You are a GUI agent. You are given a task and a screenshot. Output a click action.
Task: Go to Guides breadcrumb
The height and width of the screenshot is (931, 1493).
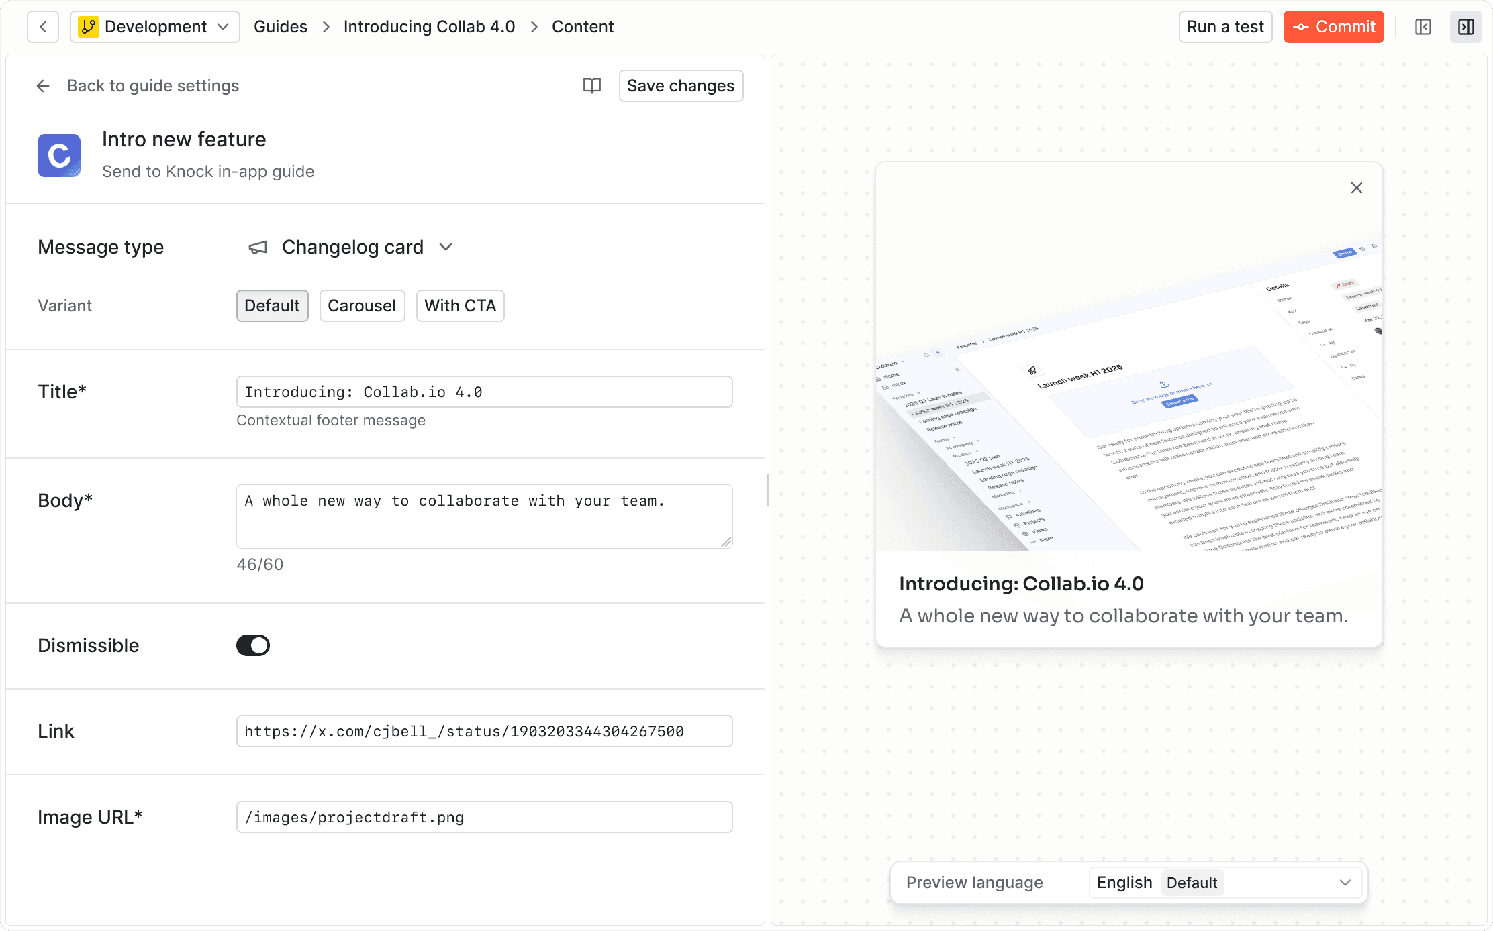pyautogui.click(x=280, y=27)
